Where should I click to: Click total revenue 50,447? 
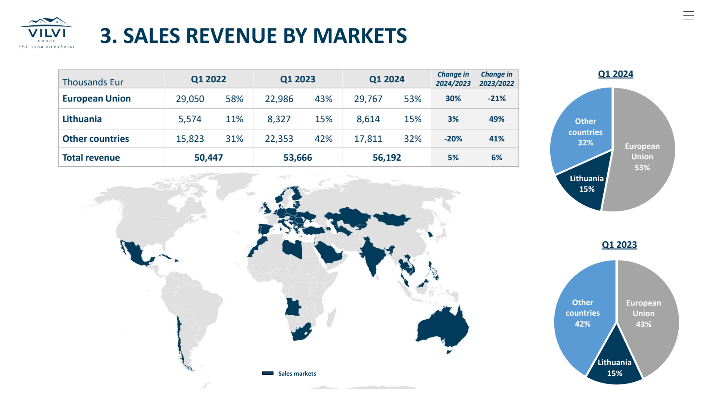click(209, 158)
